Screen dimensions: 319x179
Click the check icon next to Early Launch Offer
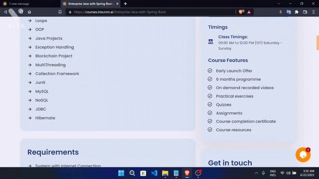(x=210, y=71)
